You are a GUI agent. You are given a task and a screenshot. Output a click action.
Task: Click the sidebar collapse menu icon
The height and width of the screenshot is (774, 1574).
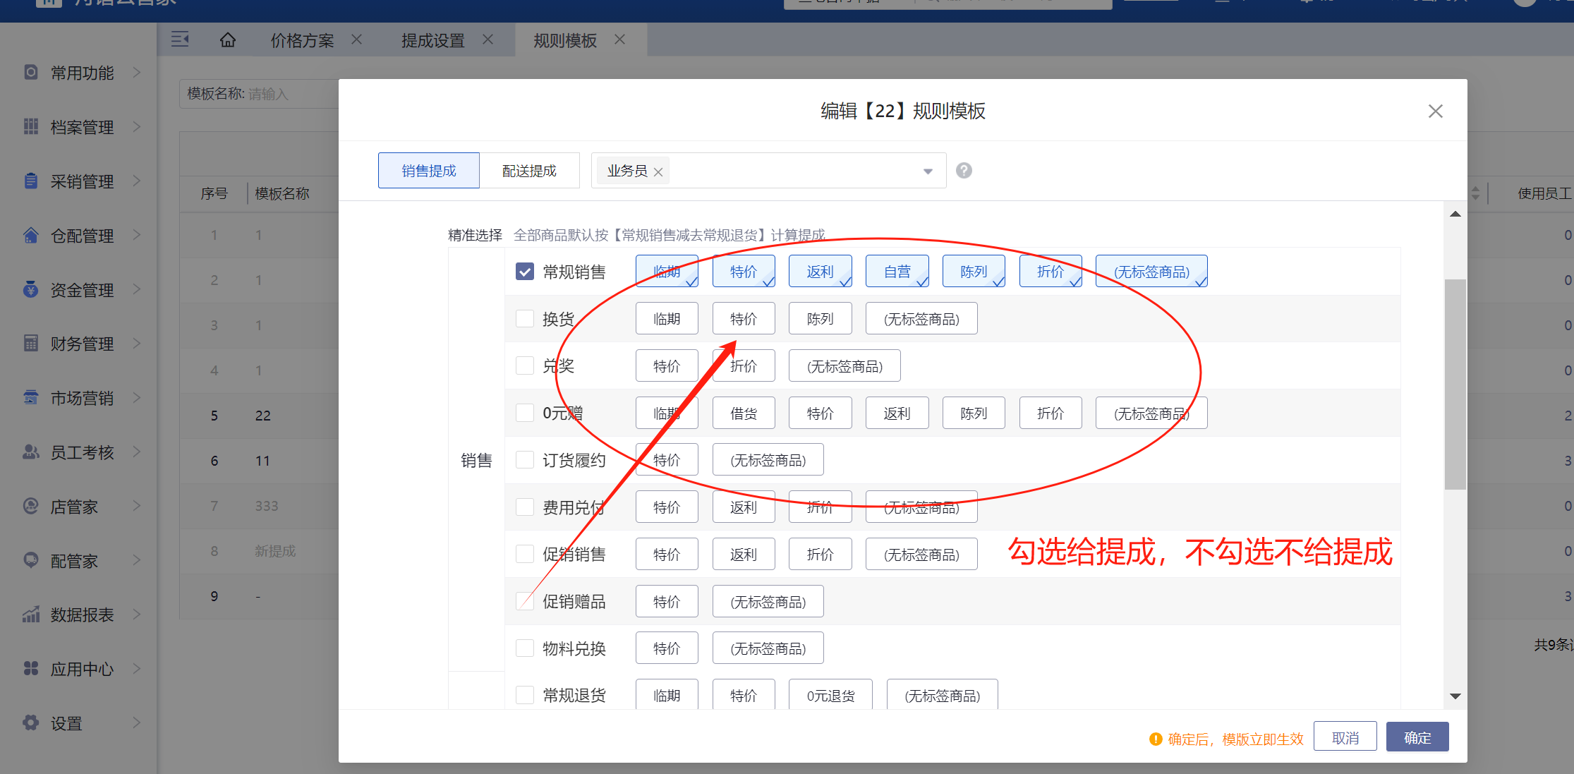tap(180, 40)
